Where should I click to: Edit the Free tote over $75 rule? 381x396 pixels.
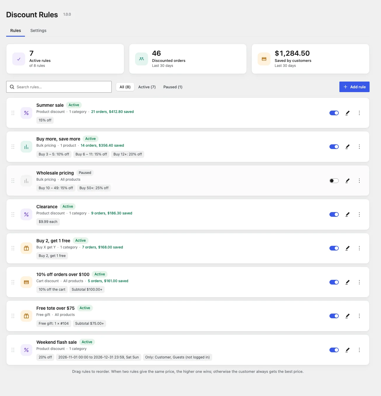click(x=348, y=316)
